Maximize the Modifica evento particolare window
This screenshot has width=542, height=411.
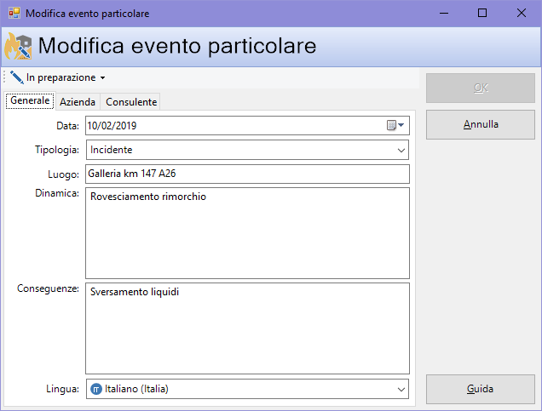pyautogui.click(x=482, y=13)
